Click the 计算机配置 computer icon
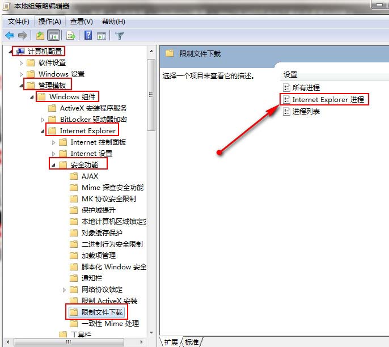This screenshot has height=347, width=389. [x=20, y=52]
